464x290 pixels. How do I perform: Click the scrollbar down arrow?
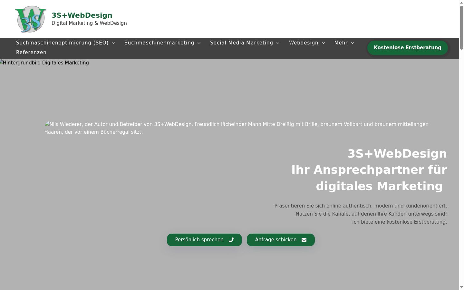click(461, 287)
